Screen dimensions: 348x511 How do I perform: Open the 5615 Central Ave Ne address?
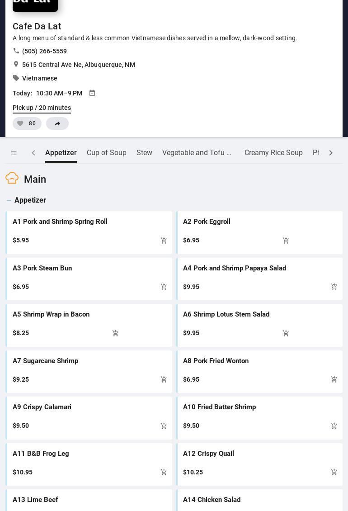pyautogui.click(x=78, y=65)
